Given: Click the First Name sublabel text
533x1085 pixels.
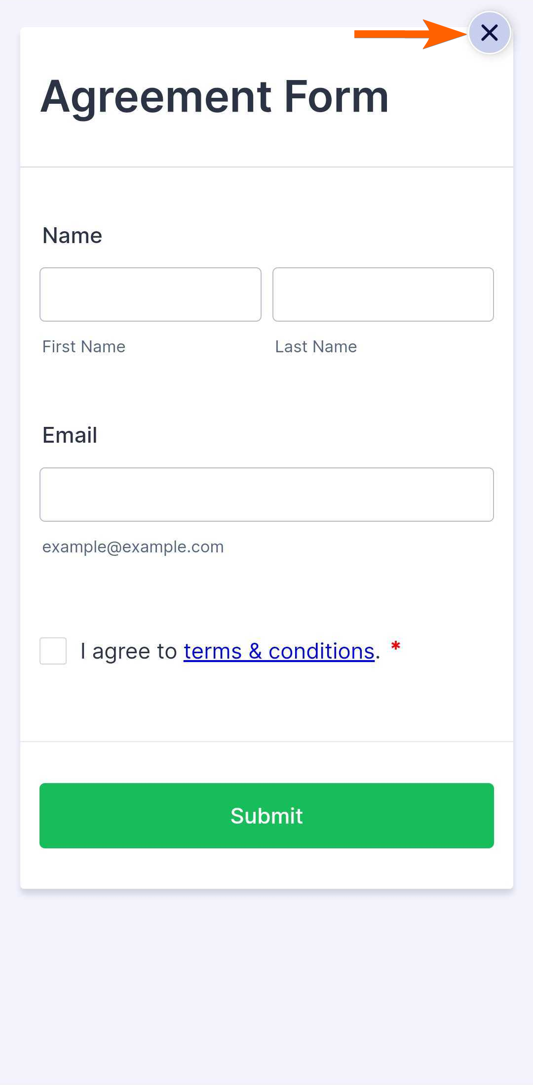Looking at the screenshot, I should [84, 347].
